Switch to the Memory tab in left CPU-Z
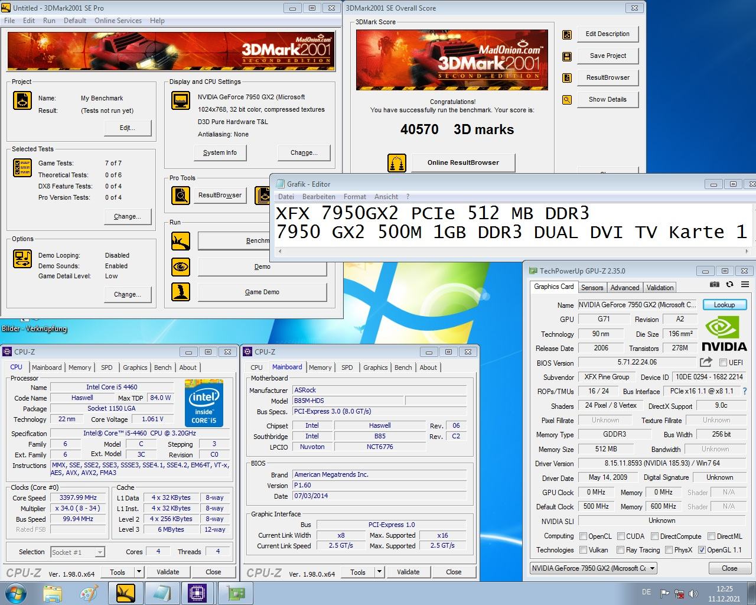756x605 pixels. coord(80,367)
